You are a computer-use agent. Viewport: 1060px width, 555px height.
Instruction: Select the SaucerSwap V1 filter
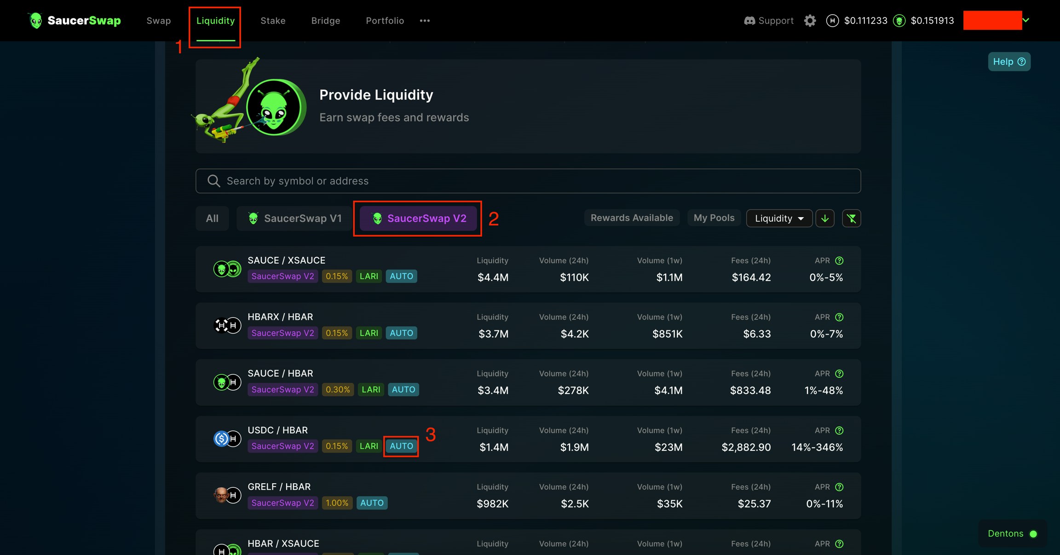click(294, 218)
